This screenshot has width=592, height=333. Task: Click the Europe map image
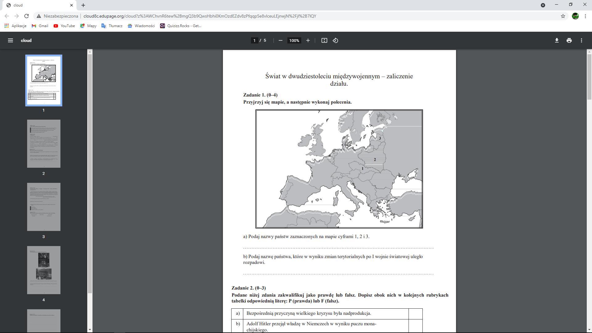[x=339, y=169]
